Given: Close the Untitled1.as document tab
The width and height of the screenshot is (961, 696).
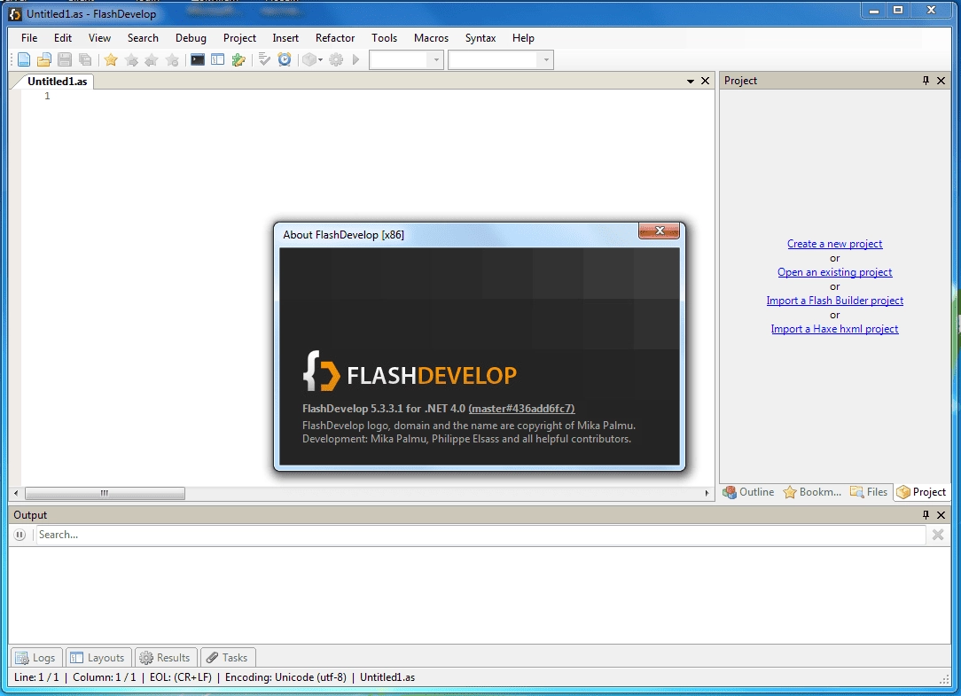Looking at the screenshot, I should (705, 81).
